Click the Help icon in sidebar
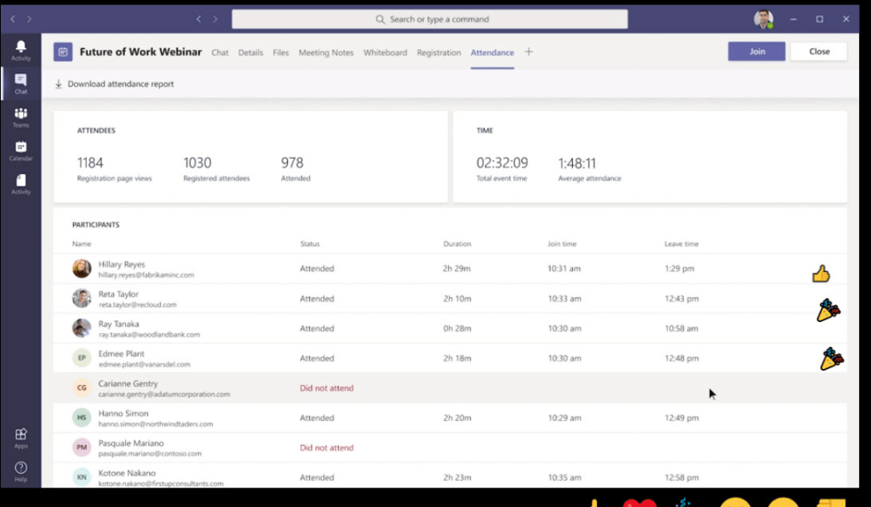This screenshot has height=507, width=871. (x=20, y=471)
